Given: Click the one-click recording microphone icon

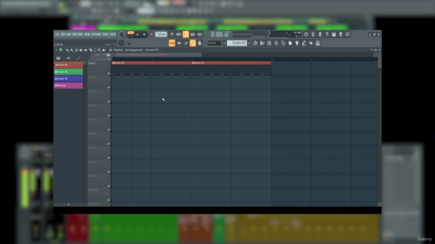Looking at the screenshot, I should click(x=320, y=35).
